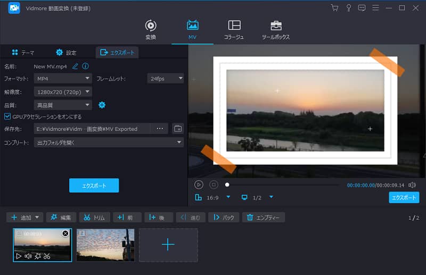Viewport: 426px width, 275px height.
Task: Click the playback progress slider handle
Action: coord(227,185)
